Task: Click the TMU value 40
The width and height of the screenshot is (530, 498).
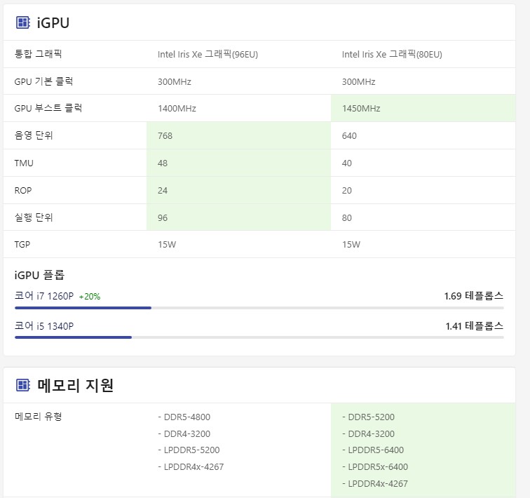Action: coord(347,163)
